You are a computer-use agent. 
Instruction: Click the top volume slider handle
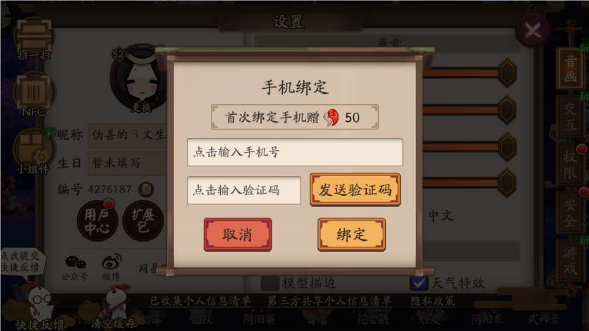click(x=507, y=73)
